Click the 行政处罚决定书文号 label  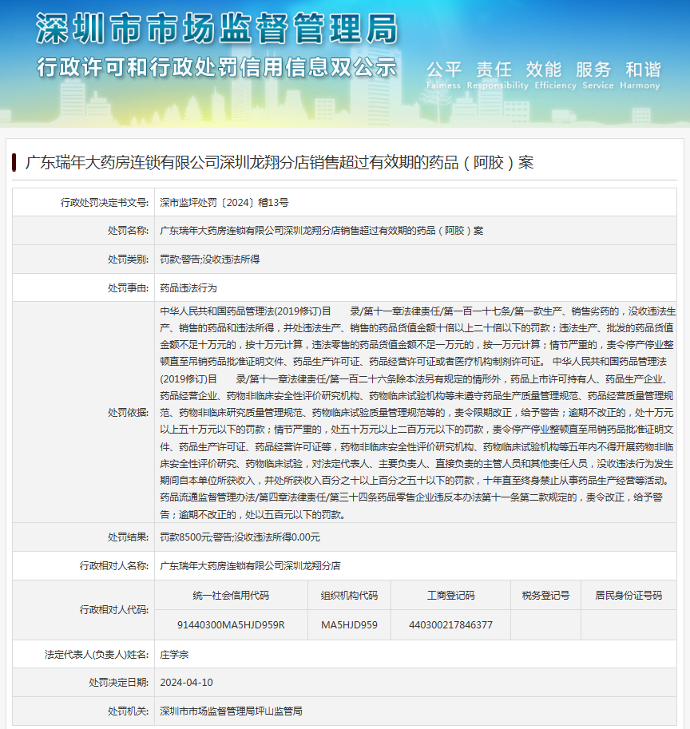pyautogui.click(x=105, y=202)
